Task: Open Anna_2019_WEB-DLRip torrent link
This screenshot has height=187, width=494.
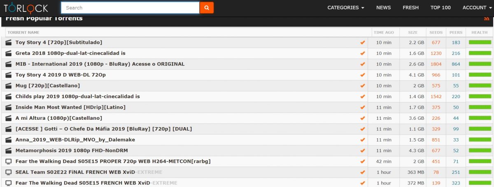Action: pos(75,140)
